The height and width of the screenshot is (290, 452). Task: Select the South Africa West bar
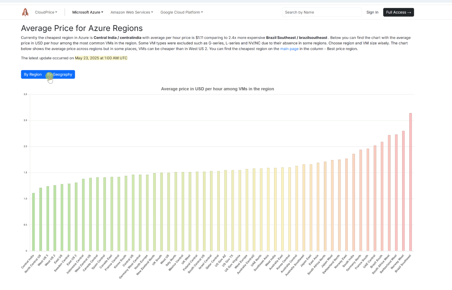click(x=389, y=193)
